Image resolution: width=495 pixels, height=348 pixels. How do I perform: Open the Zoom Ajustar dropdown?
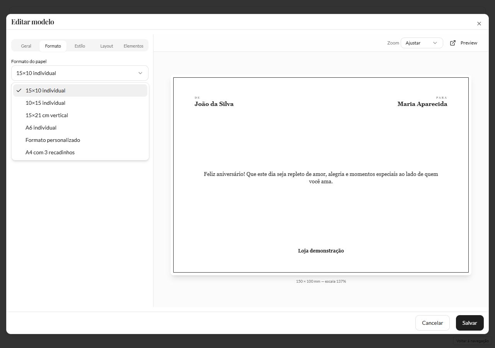tap(422, 43)
